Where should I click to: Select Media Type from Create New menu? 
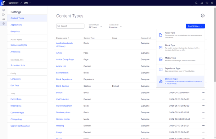(180, 59)
